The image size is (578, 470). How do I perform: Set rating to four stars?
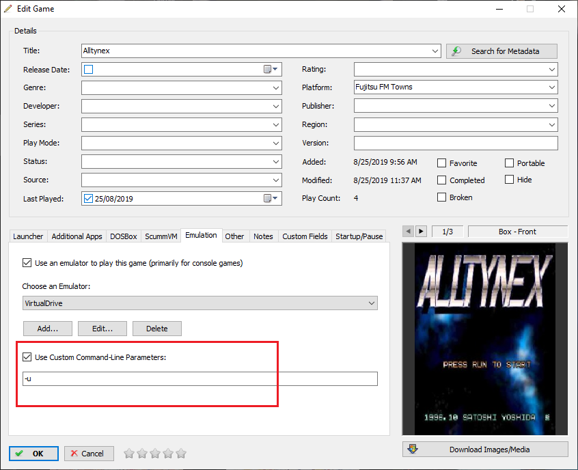click(168, 454)
